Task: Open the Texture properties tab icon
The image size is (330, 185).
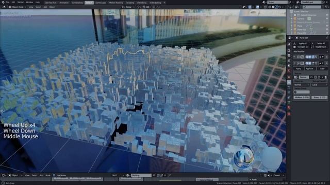Action: pyautogui.click(x=289, y=114)
